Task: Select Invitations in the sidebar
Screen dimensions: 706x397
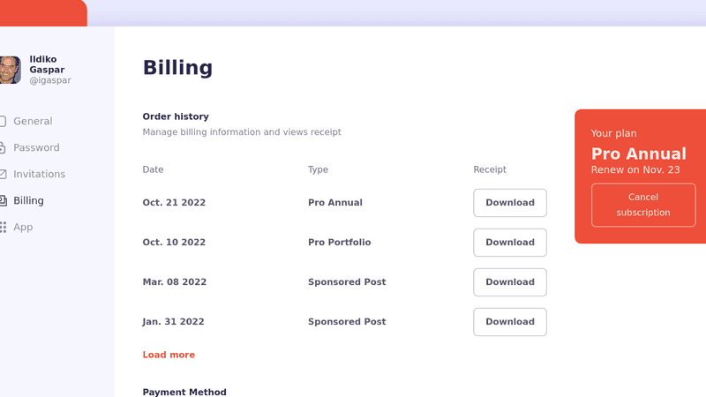Action: pos(39,174)
